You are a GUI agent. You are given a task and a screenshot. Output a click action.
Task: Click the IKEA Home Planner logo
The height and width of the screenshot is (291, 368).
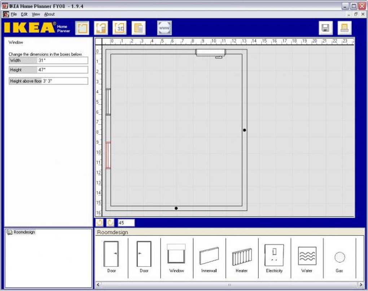[x=37, y=28]
